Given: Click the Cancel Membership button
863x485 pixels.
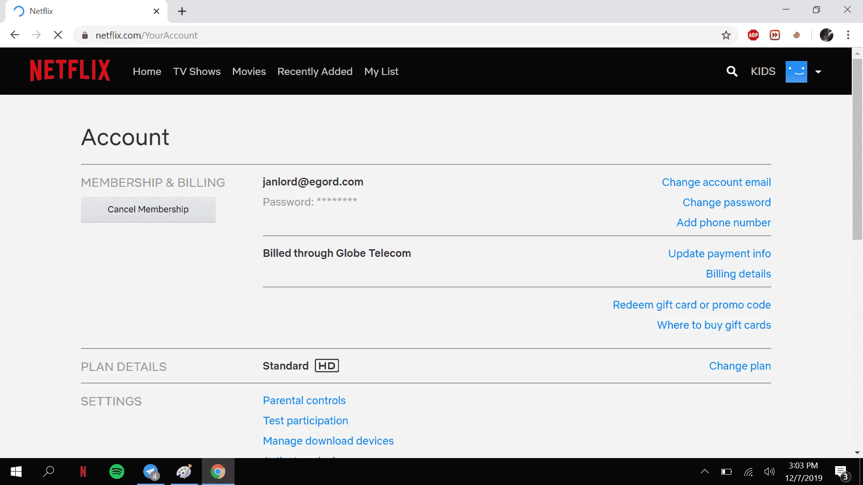Looking at the screenshot, I should pos(148,209).
